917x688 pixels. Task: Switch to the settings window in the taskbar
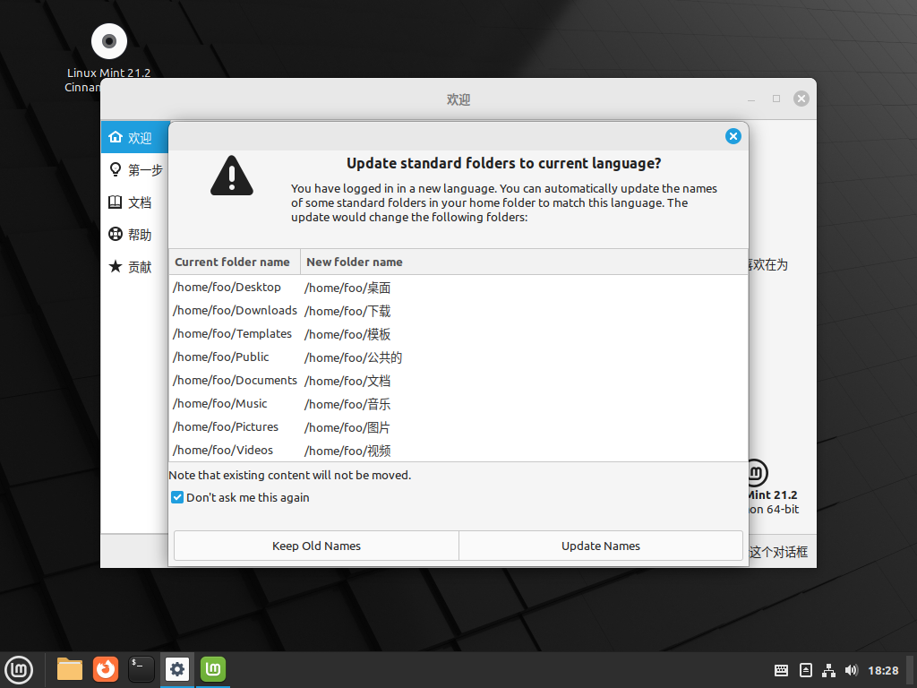(x=177, y=669)
